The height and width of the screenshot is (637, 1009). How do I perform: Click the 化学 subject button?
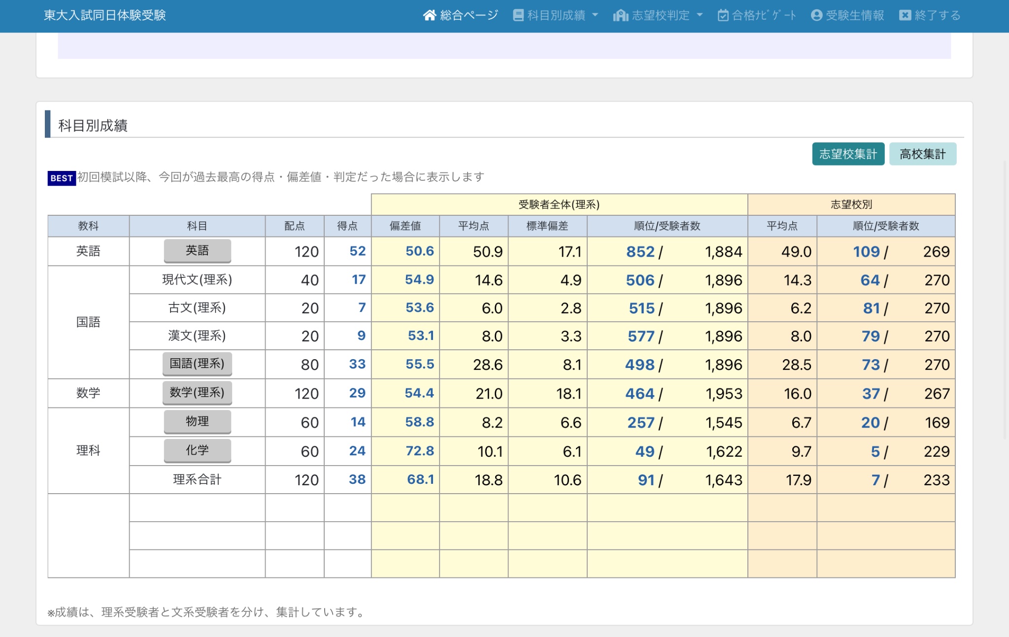pos(197,450)
